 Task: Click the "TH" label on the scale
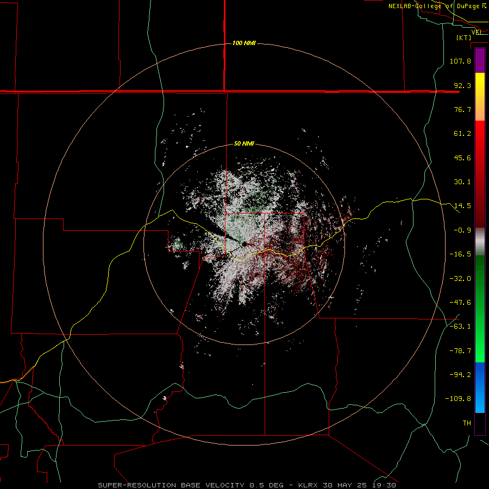pos(467,423)
